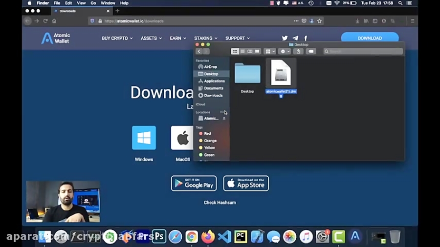
Task: Click the Download on the App Store badge
Action: tap(246, 184)
